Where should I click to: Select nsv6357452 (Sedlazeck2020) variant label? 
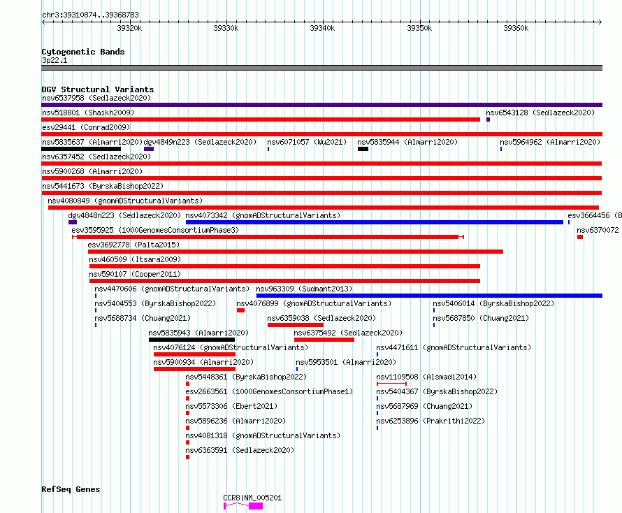(96, 157)
